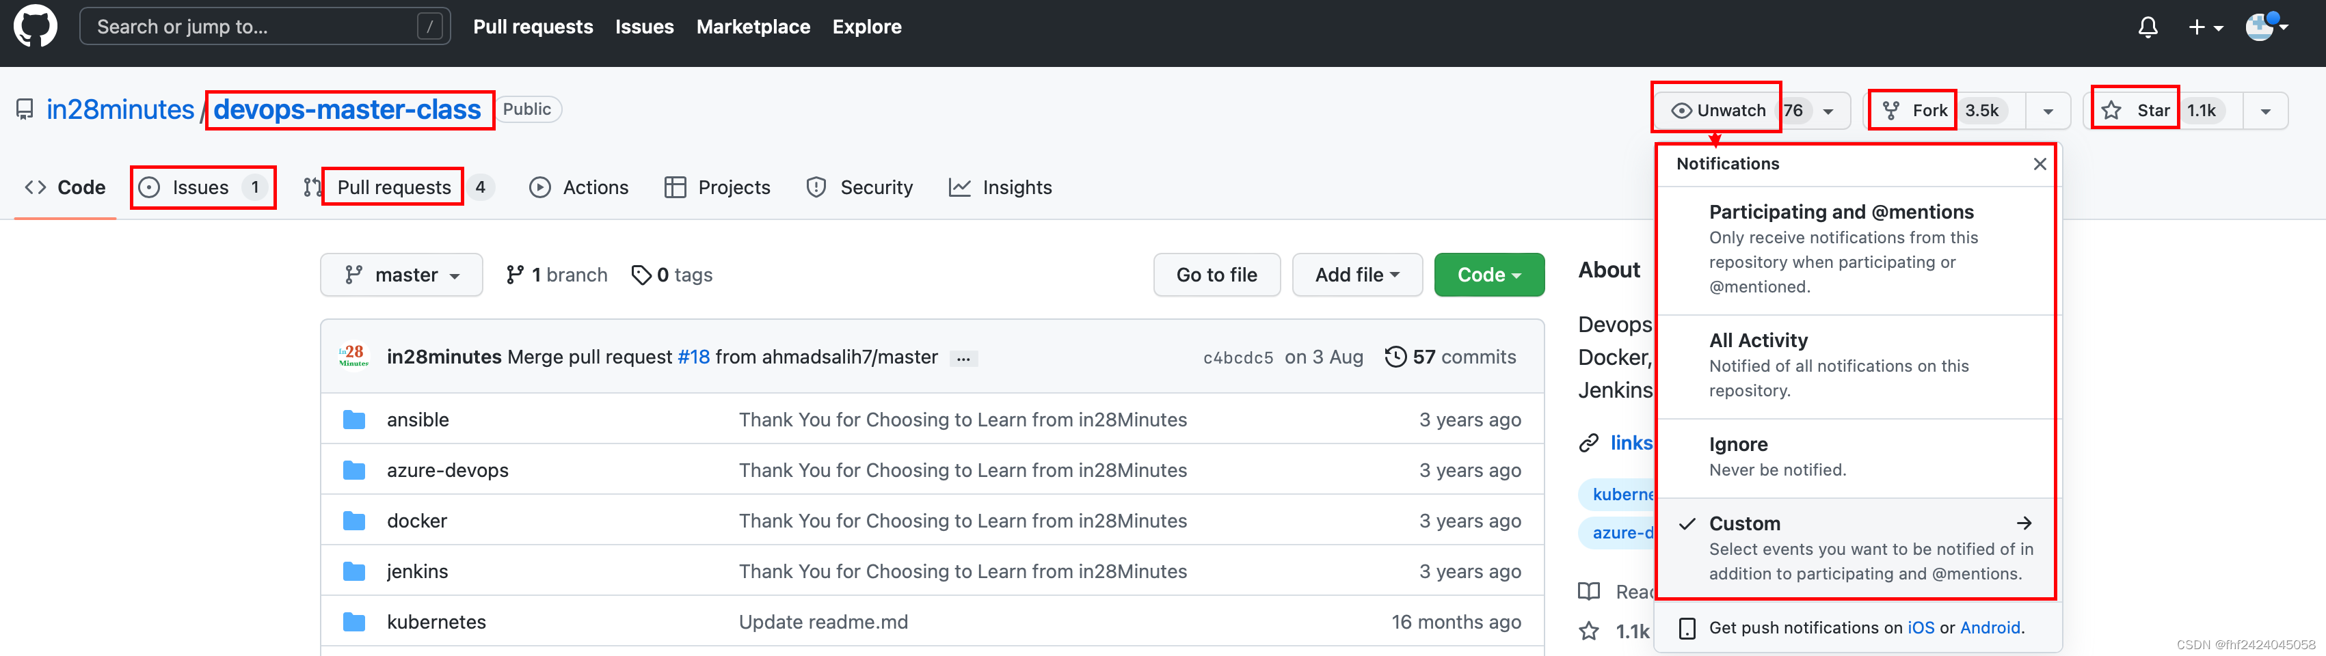Screen dimensions: 2326x656
Task: Open the kubernetes folder
Action: click(x=436, y=622)
